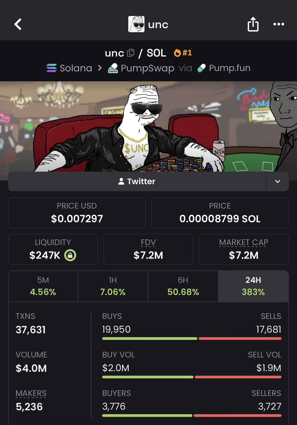Copy the unc token address icon
This screenshot has height=425, width=297.
pos(131,53)
